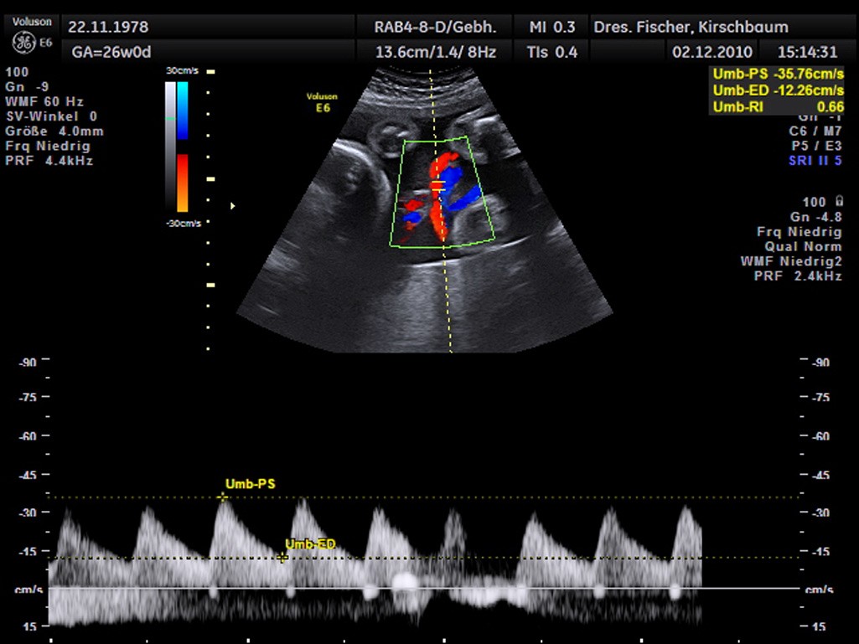This screenshot has height=644, width=859.
Task: Click the white Doppler baseline
Action: (x=419, y=588)
